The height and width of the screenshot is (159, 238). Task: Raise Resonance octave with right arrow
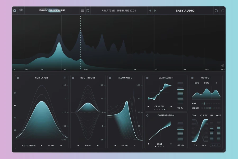(x=135, y=145)
